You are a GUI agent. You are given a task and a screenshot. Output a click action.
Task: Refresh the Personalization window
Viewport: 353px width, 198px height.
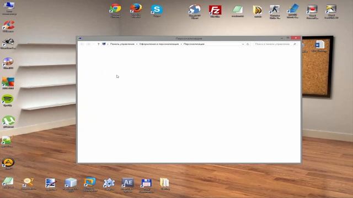[248, 44]
